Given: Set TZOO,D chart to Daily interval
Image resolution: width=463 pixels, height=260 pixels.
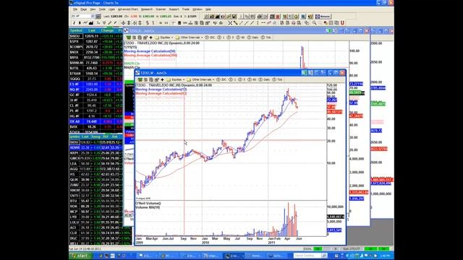Looking at the screenshot, I should click(252, 38).
